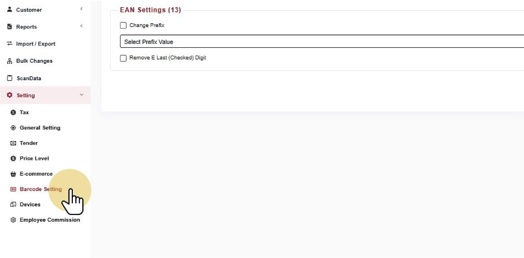Expand the Reports menu chevron
Image resolution: width=524 pixels, height=258 pixels.
pos(81,26)
